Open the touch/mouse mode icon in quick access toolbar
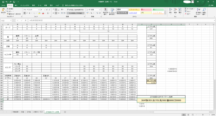 [x=14, y=2]
